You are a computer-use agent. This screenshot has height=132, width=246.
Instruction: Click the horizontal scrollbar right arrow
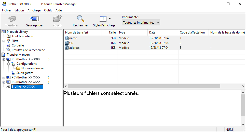(243, 86)
